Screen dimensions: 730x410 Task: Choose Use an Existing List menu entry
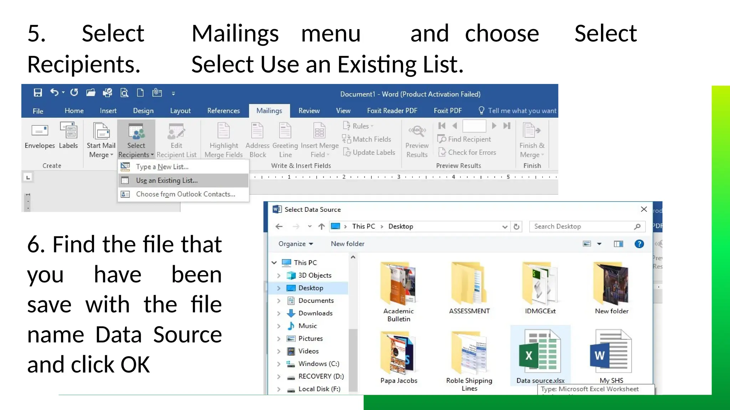167,180
